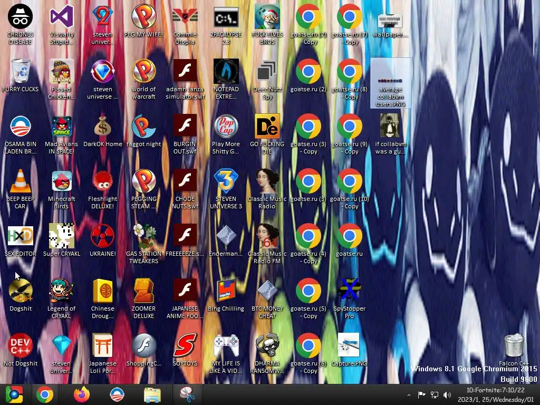Launch the STEVEN UNIVERSE 3 shortcut
The height and width of the screenshot is (405, 540).
pyautogui.click(x=226, y=189)
